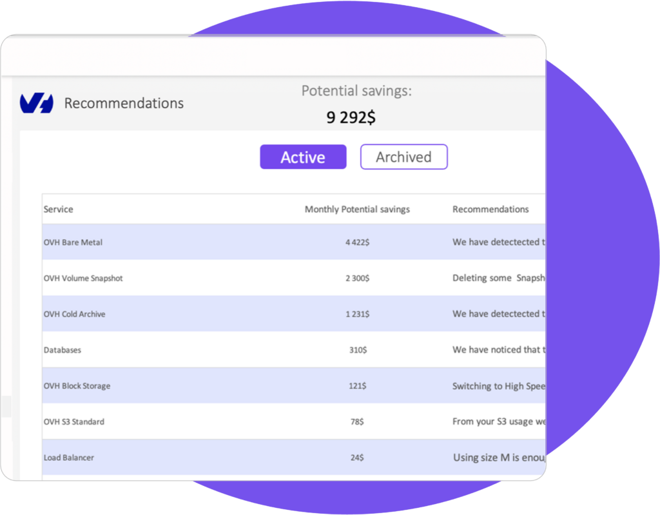The width and height of the screenshot is (660, 515).
Task: Sort by the Service column header
Action: [x=58, y=209]
